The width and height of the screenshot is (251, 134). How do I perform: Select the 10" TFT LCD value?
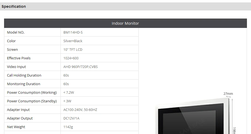click(73, 50)
